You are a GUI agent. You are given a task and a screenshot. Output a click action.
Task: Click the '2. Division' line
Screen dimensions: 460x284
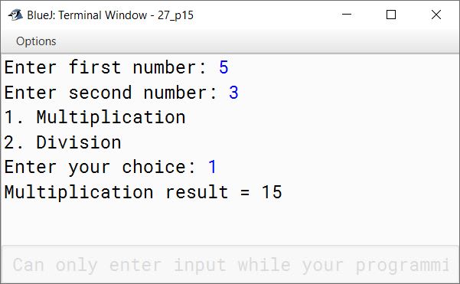pyautogui.click(x=63, y=142)
